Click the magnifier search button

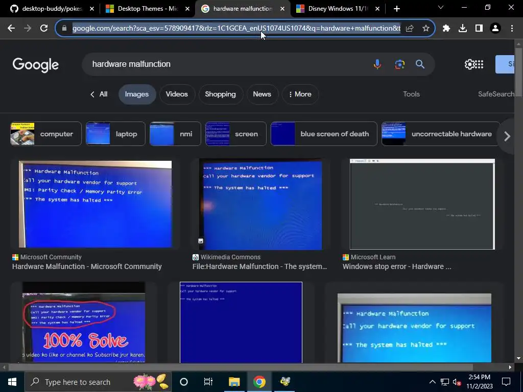click(420, 64)
